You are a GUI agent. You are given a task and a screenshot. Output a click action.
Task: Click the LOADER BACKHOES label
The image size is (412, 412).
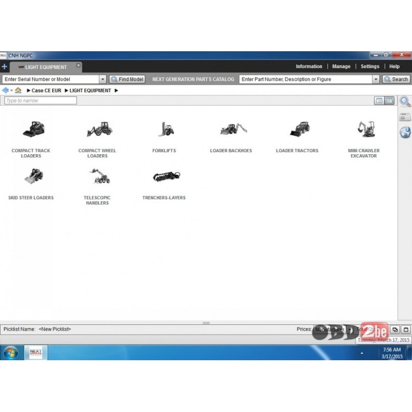[231, 151]
